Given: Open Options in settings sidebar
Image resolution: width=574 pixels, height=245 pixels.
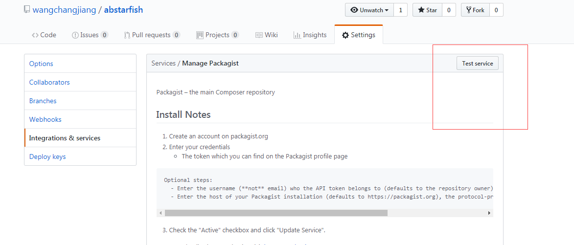Looking at the screenshot, I should tap(80, 64).
